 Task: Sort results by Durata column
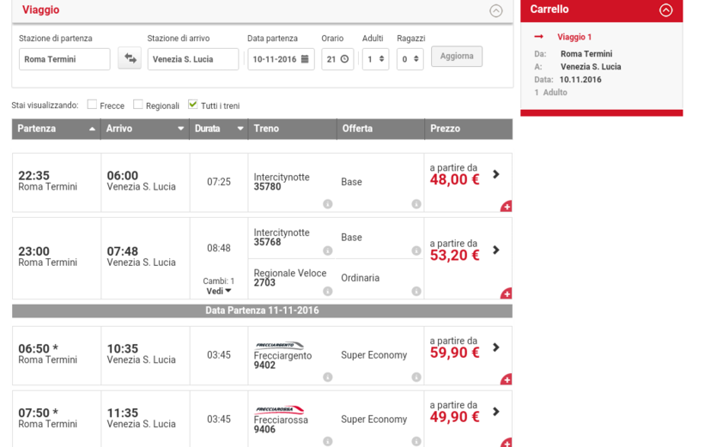tap(219, 129)
